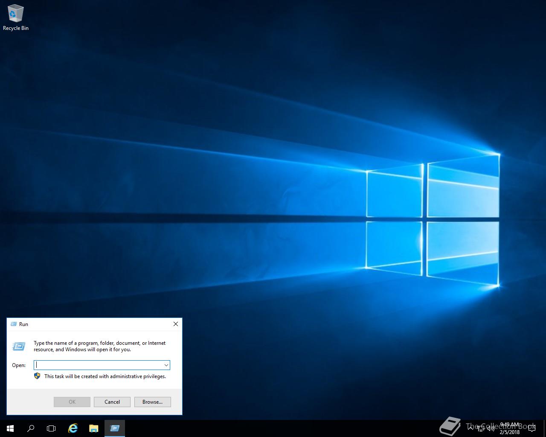This screenshot has width=546, height=437.
Task: Click the Browse... button
Action: 153,402
